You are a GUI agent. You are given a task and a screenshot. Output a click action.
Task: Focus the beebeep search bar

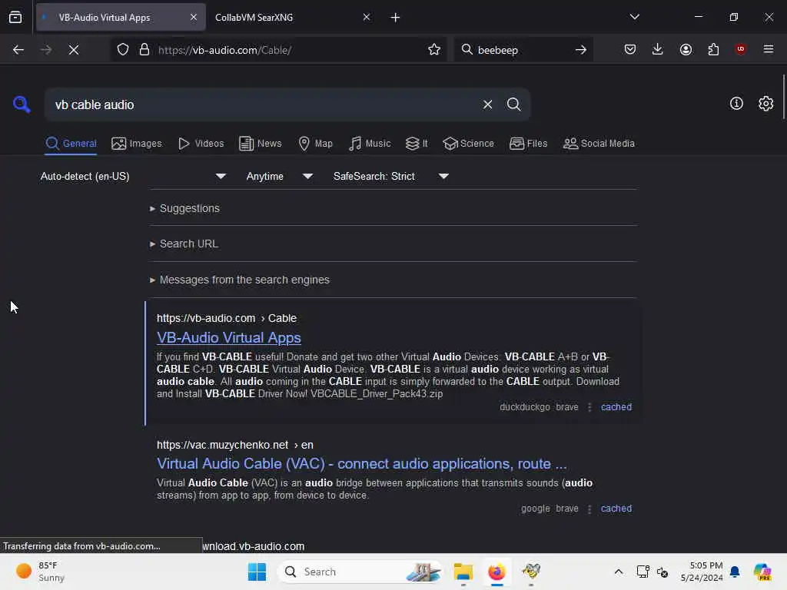(522, 50)
